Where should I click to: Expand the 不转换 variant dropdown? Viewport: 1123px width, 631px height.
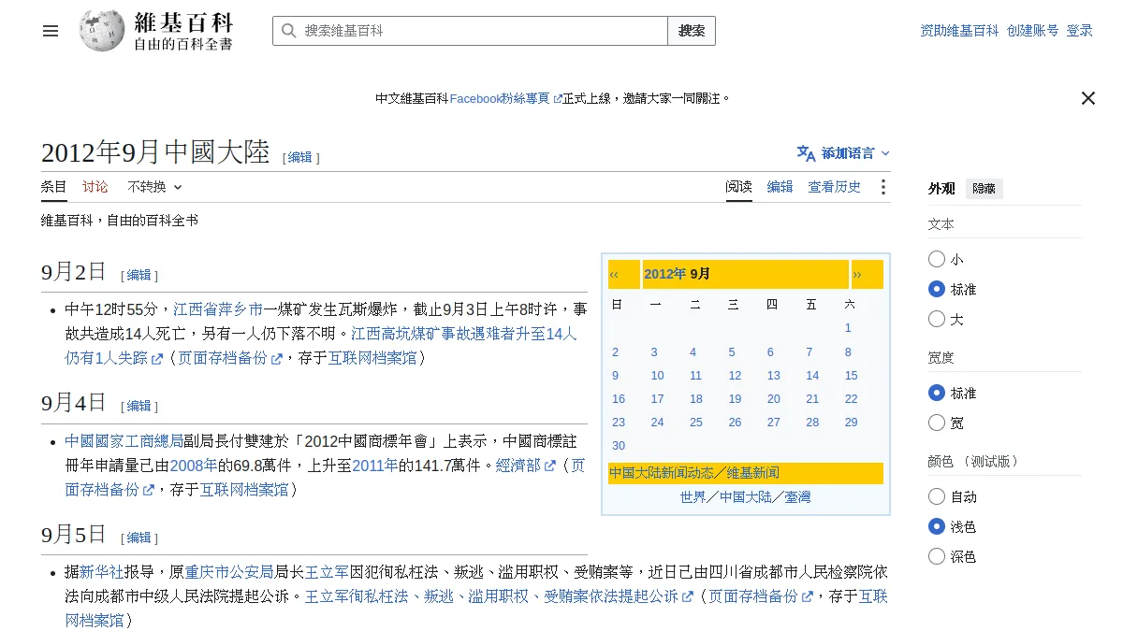click(x=154, y=187)
